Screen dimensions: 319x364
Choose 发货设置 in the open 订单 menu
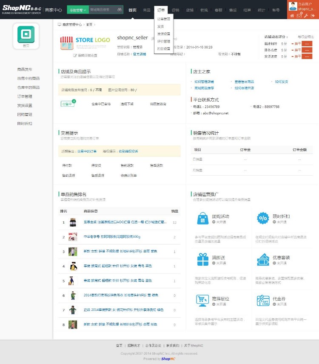click(164, 34)
